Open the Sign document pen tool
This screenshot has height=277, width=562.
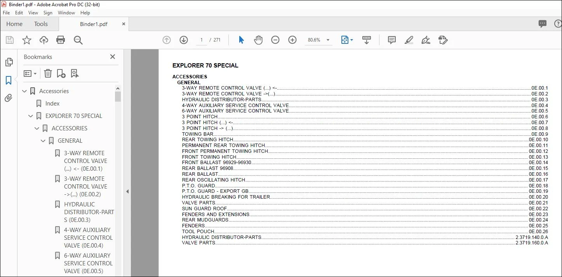coord(426,40)
